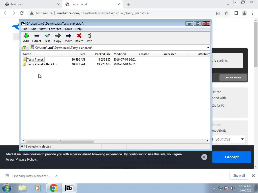Screen dimensions: 258x193
Task: Click the taskbar clock showing 10:54 AM
Action: pos(245,188)
